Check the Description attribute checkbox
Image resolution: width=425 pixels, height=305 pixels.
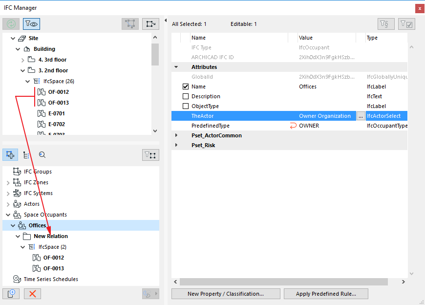pos(186,96)
